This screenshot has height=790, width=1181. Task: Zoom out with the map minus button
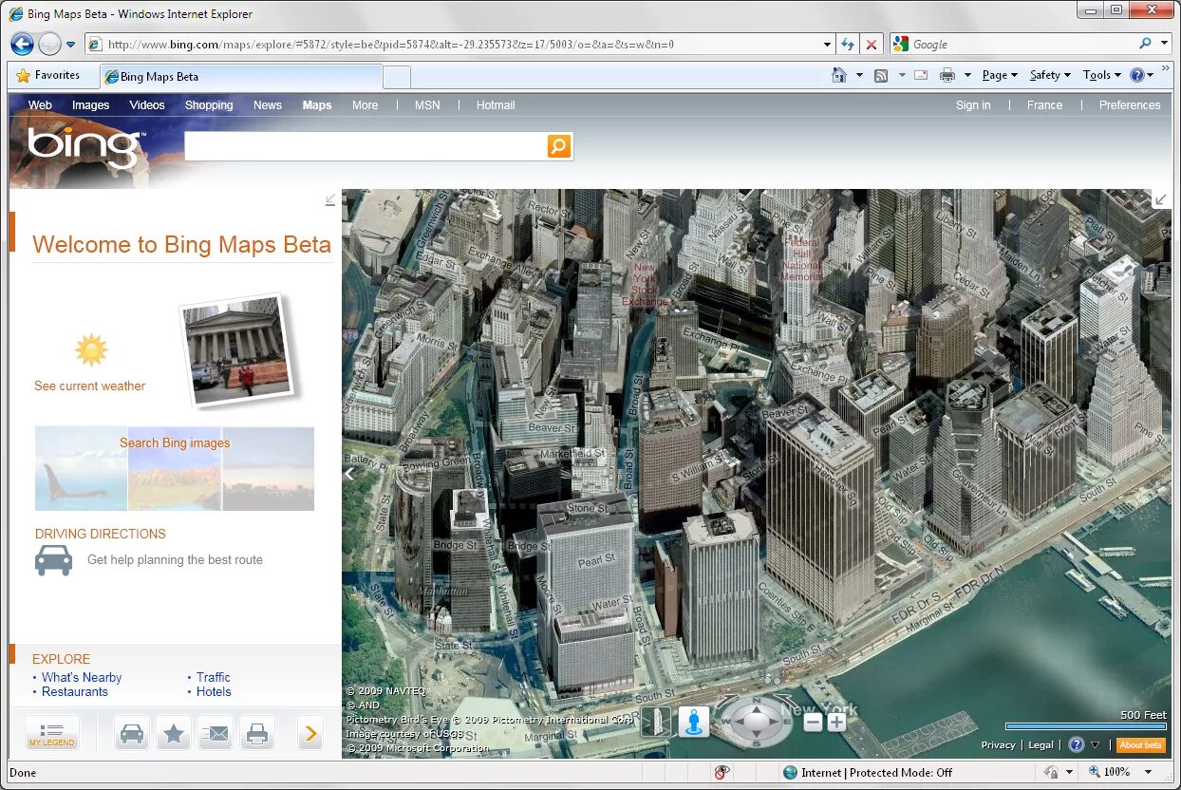tap(813, 723)
